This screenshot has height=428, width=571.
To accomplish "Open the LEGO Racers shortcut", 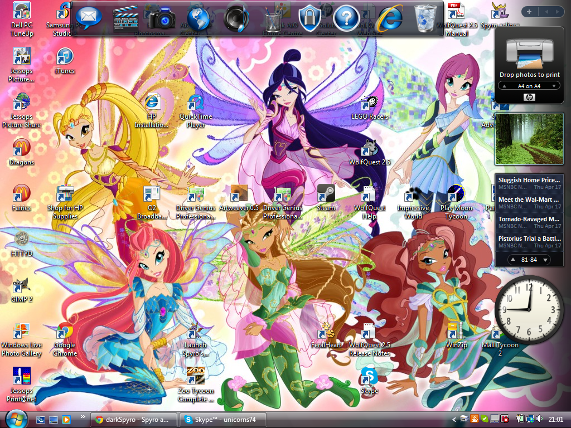I will (x=369, y=108).
